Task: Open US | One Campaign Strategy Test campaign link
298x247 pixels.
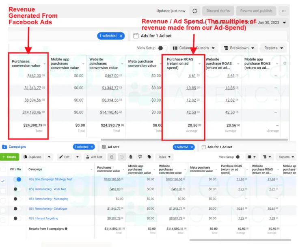Action: pyautogui.click(x=51, y=179)
